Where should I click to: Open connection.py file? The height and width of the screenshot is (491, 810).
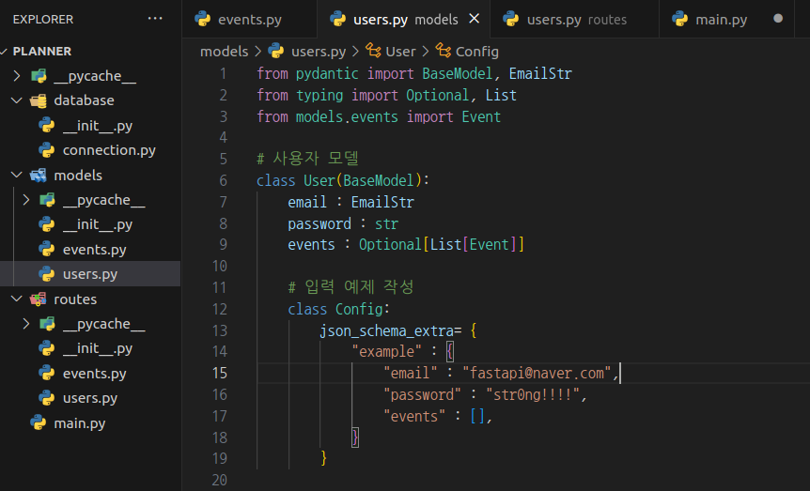[109, 150]
